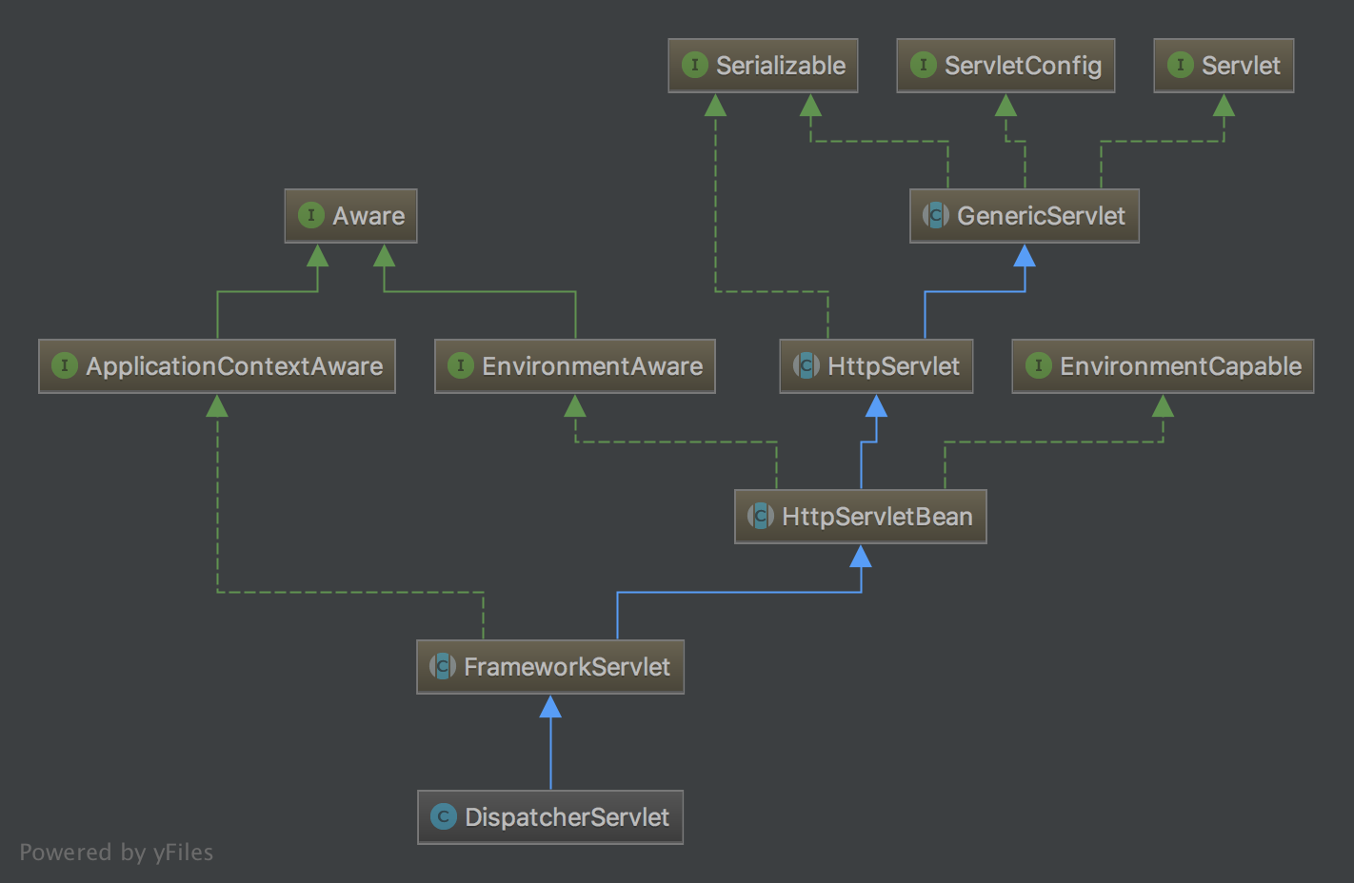This screenshot has width=1354, height=883.
Task: Click the abstract class icon on HttpServlet
Action: click(806, 365)
